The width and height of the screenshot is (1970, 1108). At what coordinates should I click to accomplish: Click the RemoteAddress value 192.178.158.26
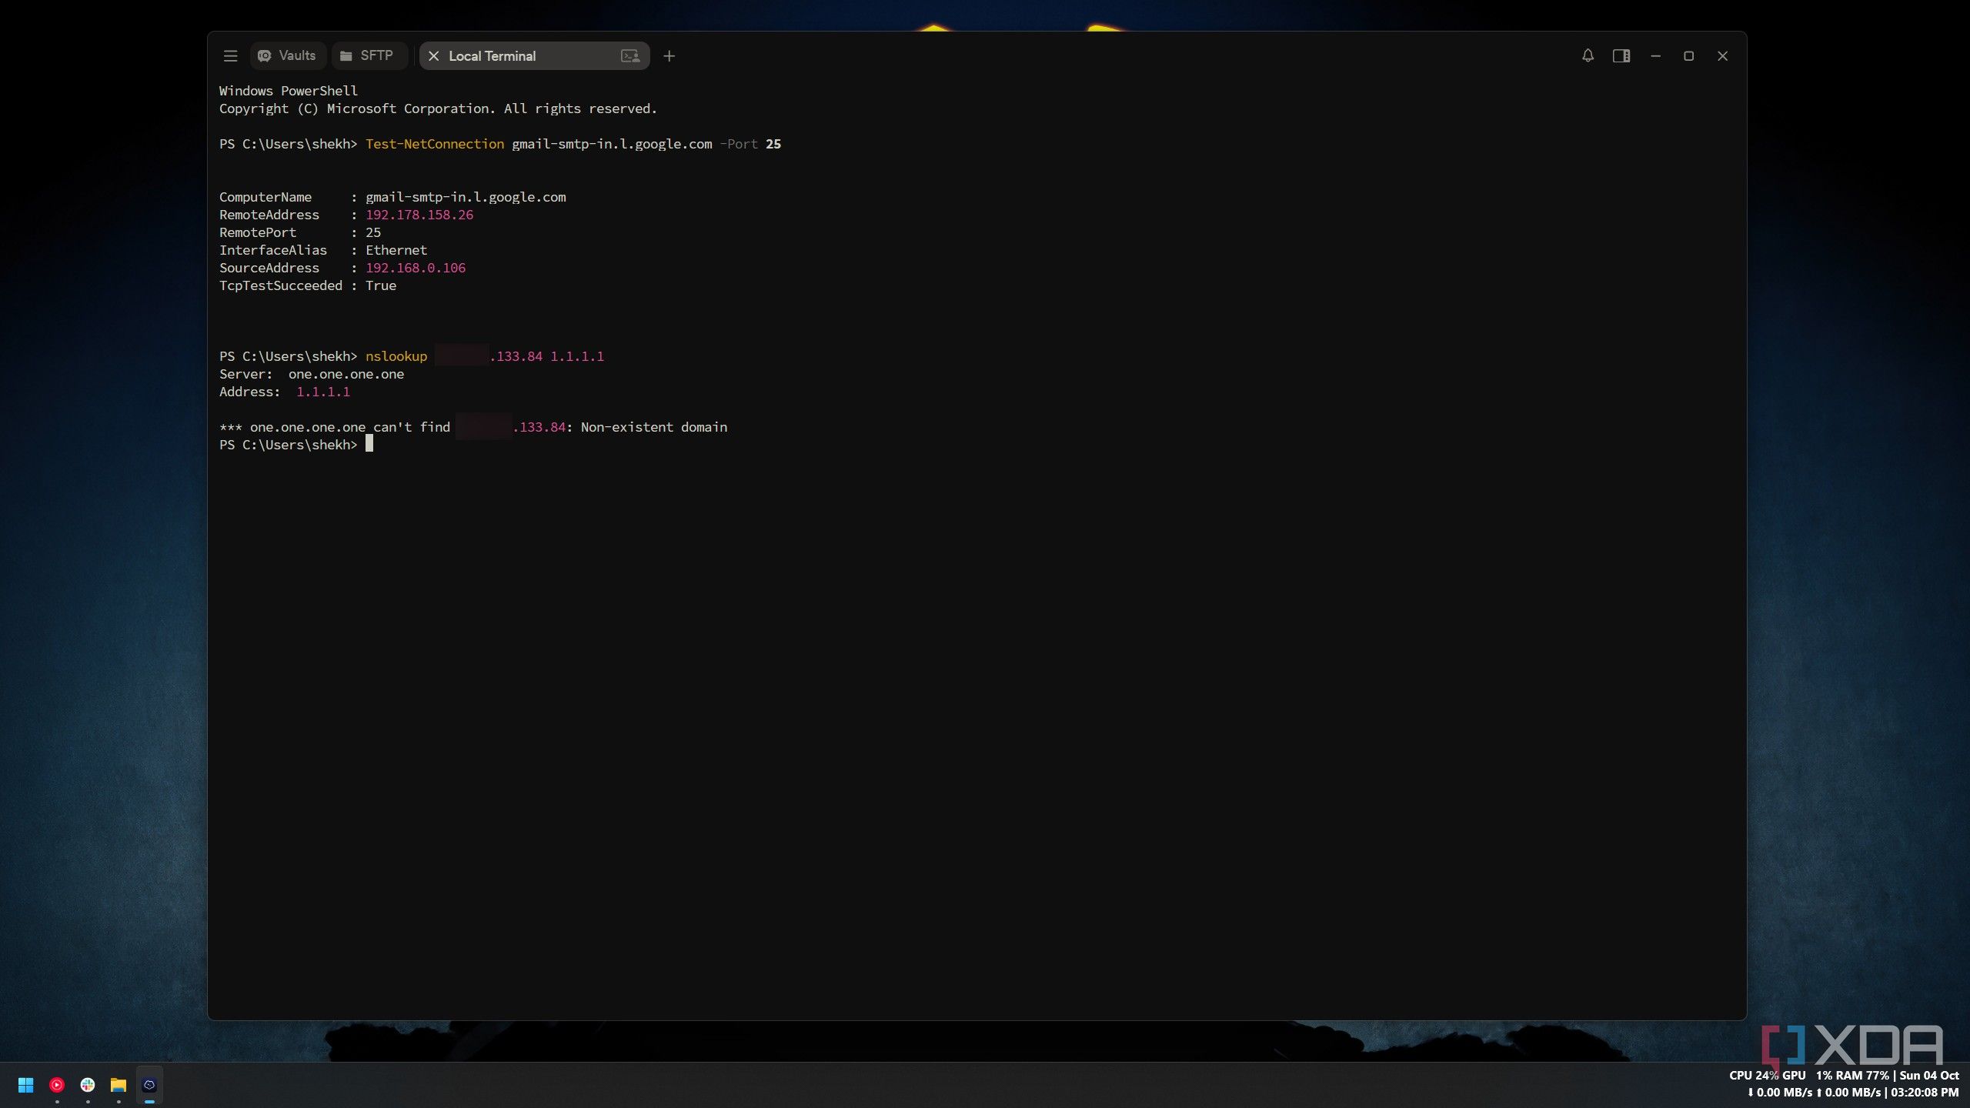point(419,215)
